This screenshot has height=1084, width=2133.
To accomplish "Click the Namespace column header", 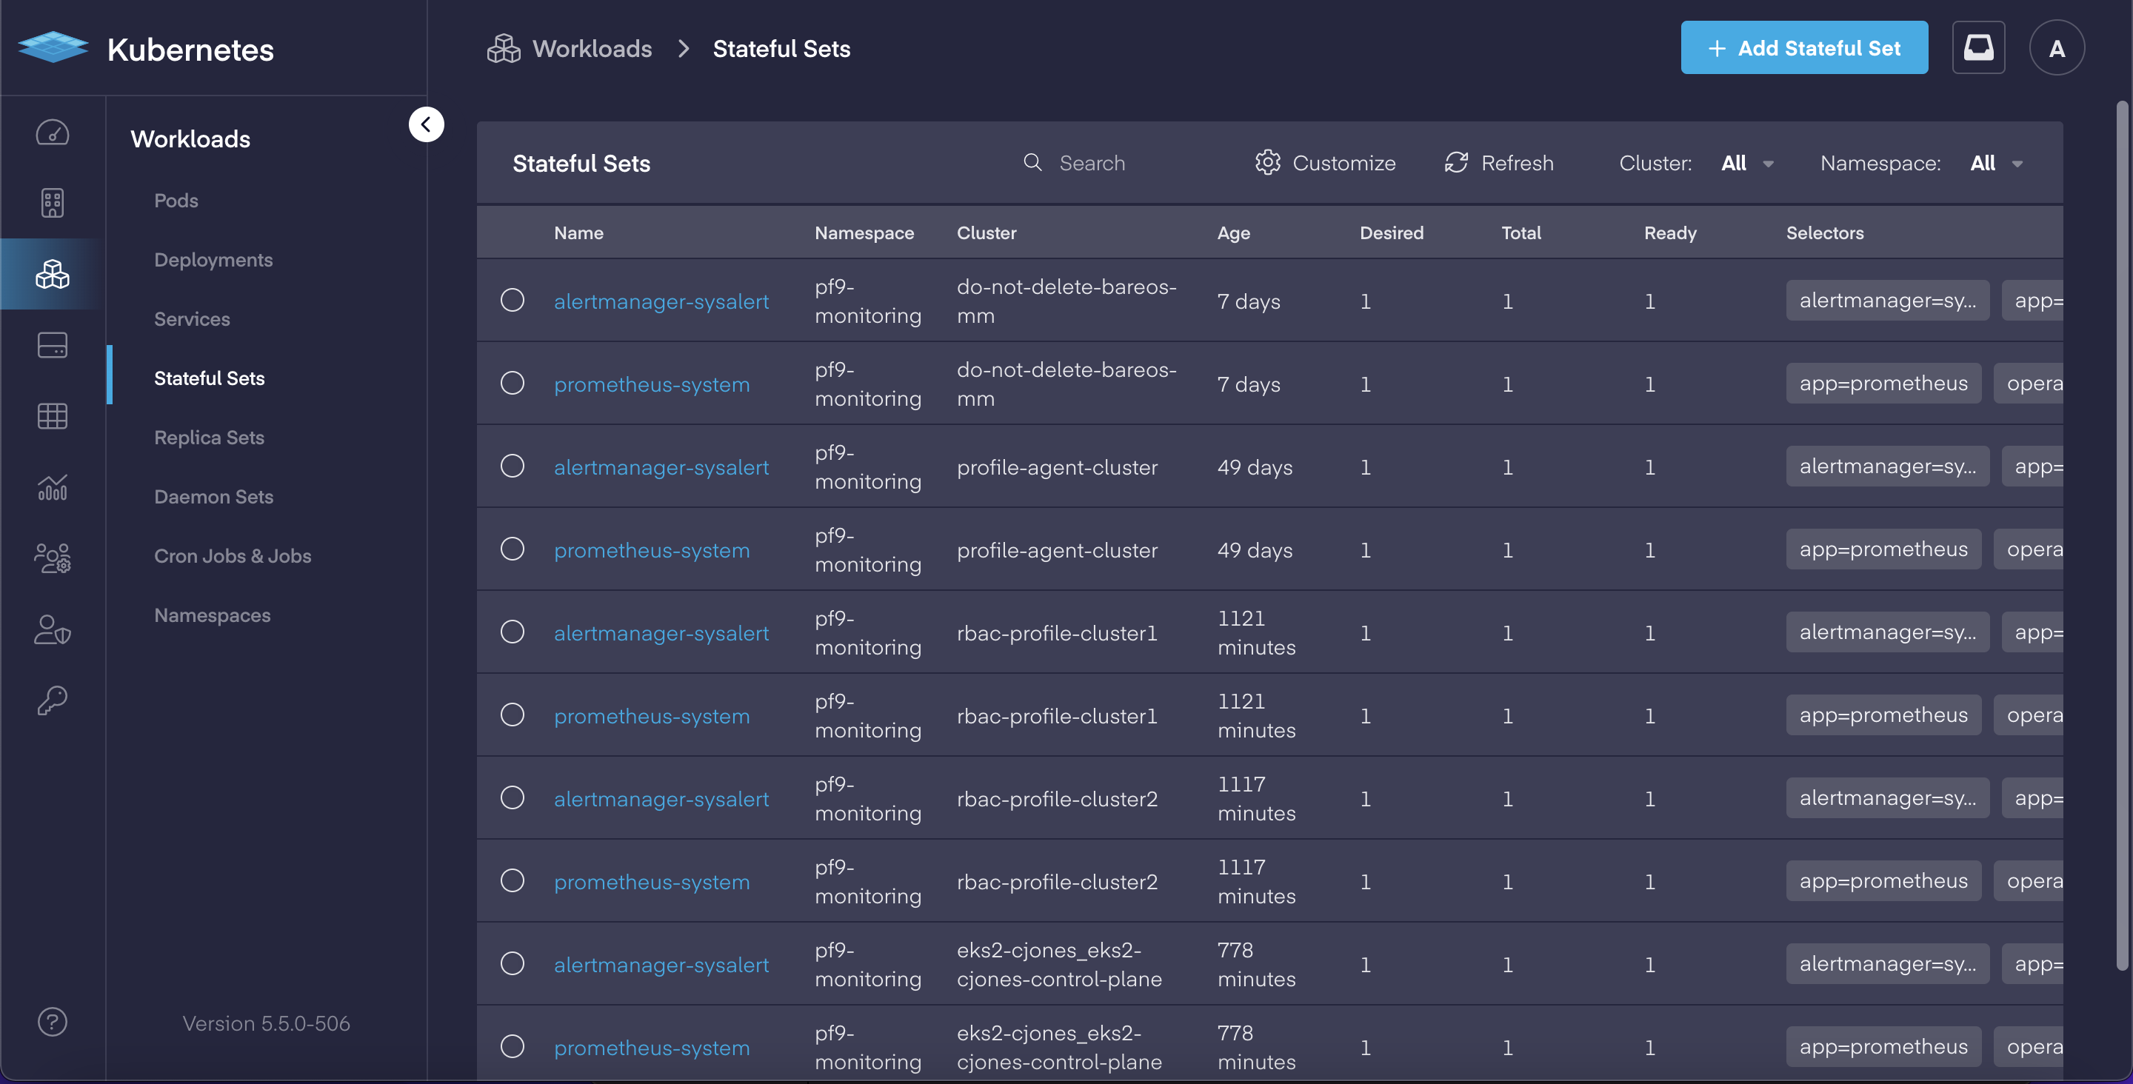I will 864,232.
